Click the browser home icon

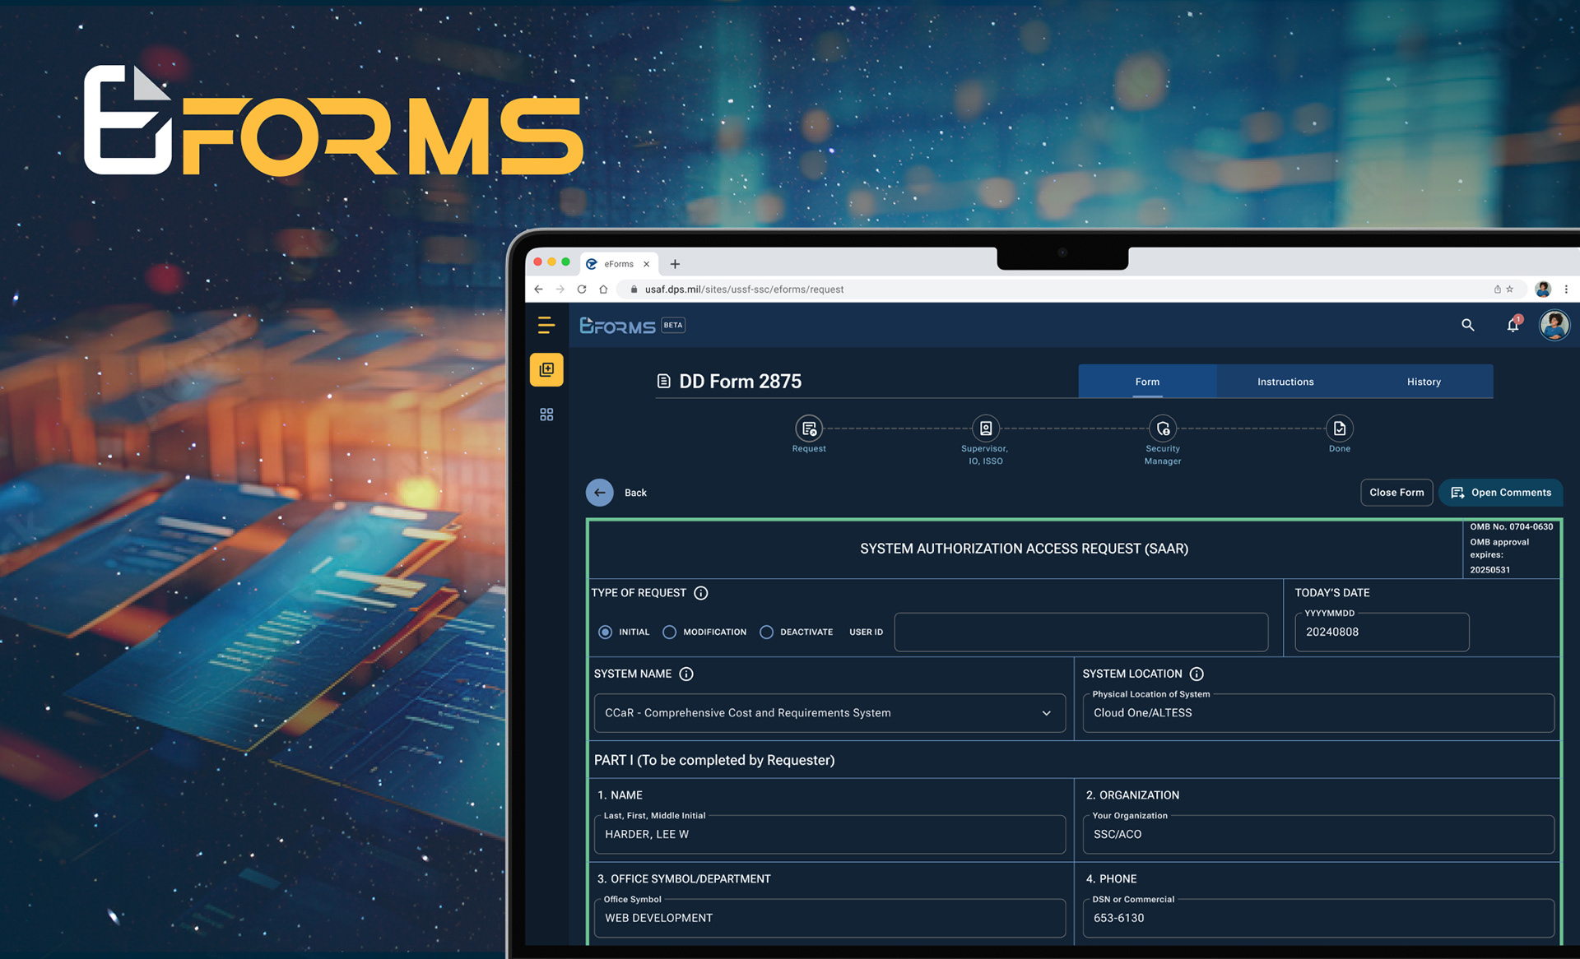603,290
